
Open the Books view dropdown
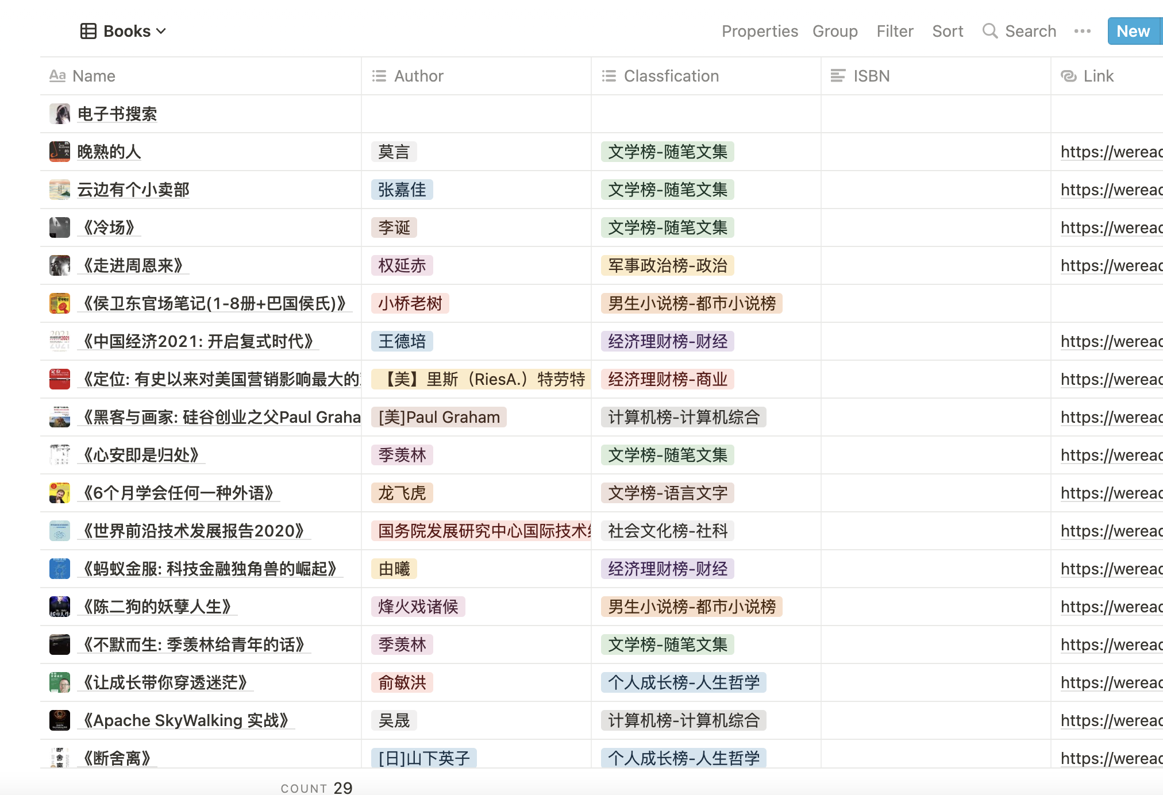tap(161, 31)
